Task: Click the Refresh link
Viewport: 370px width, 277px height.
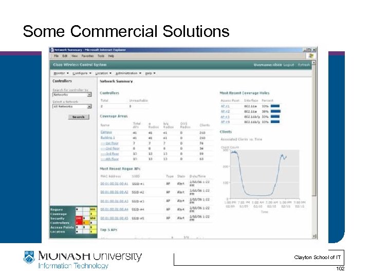Action: click(x=304, y=65)
